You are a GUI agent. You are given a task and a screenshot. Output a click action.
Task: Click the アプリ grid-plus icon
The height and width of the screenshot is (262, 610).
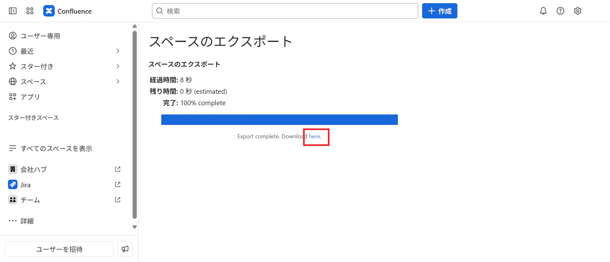(x=13, y=97)
